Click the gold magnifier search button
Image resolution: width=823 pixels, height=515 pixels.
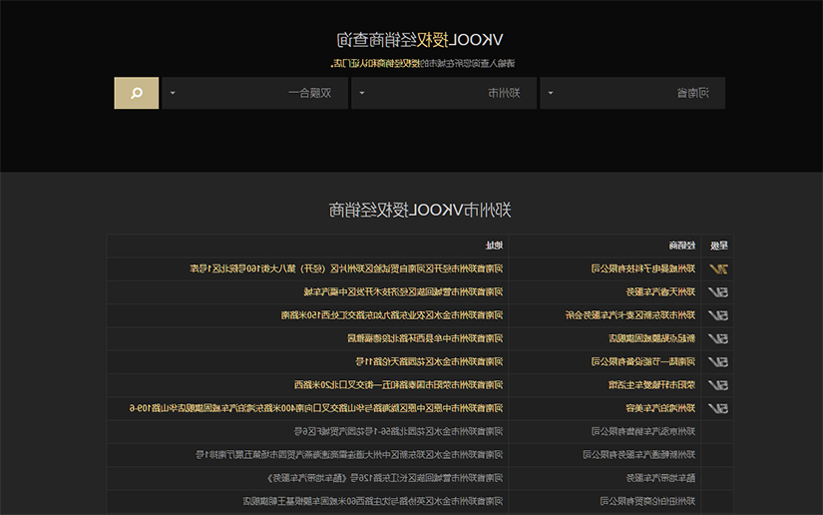tap(137, 93)
